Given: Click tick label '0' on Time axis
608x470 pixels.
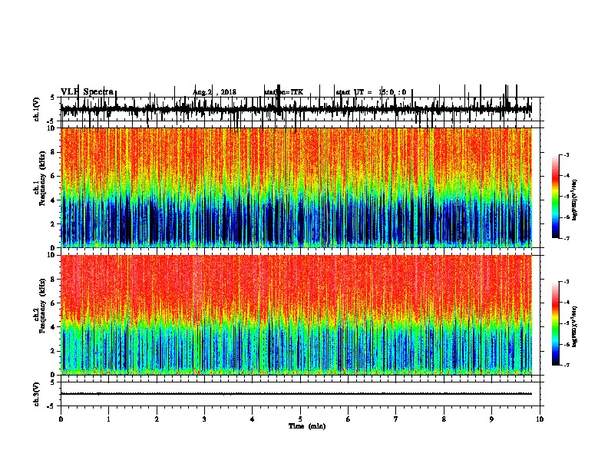Looking at the screenshot, I should (x=61, y=419).
